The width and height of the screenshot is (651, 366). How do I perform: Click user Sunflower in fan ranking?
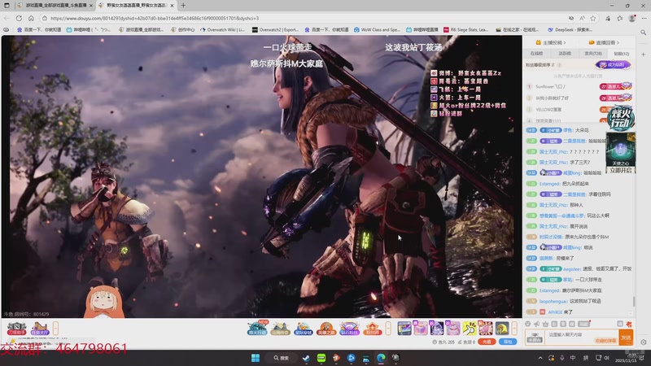click(550, 87)
